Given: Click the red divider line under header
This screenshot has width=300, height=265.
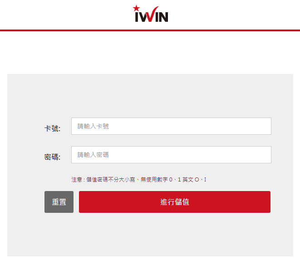Looking at the screenshot, I should [150, 30].
